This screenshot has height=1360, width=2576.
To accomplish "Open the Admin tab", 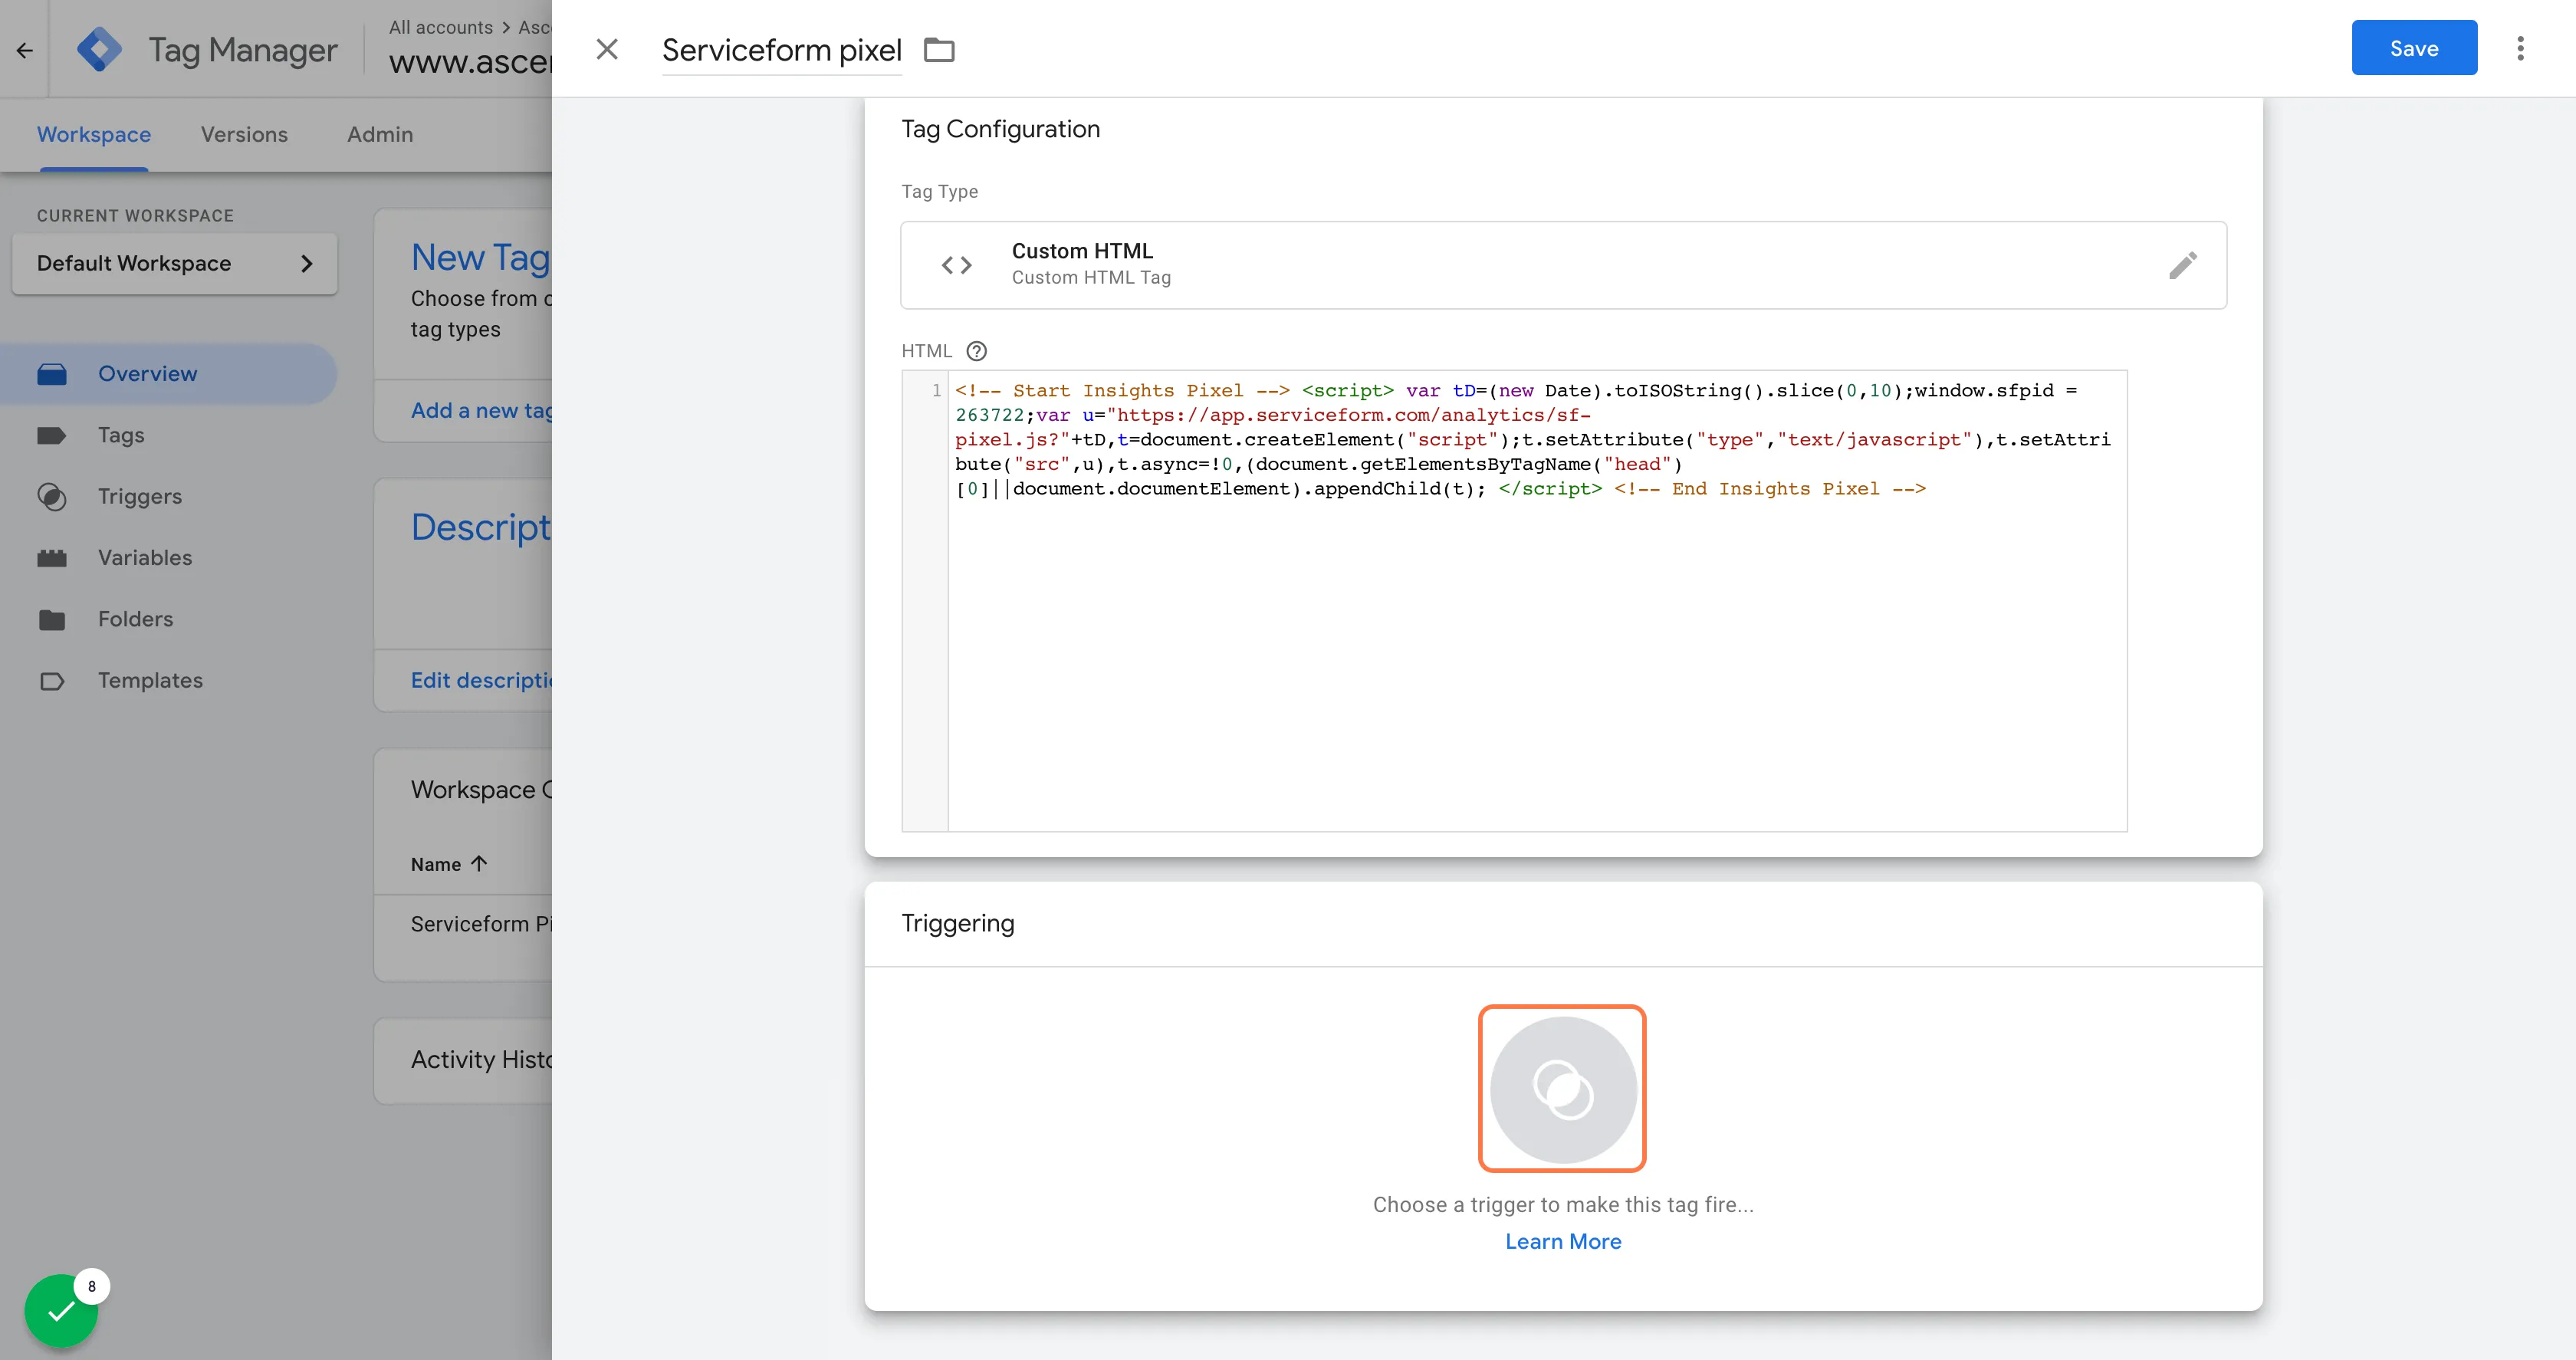I will coord(380,134).
